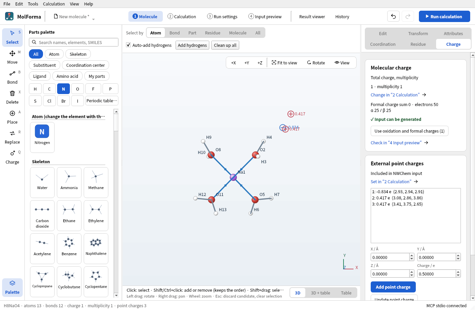Viewport: 475px width, 310px height.
Task: Switch view mode to Table
Action: pos(346,293)
